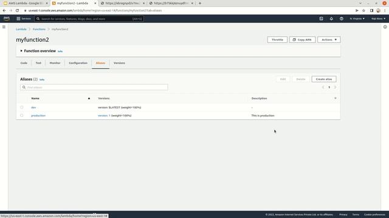Open the Privacy footer link

tap(343, 214)
